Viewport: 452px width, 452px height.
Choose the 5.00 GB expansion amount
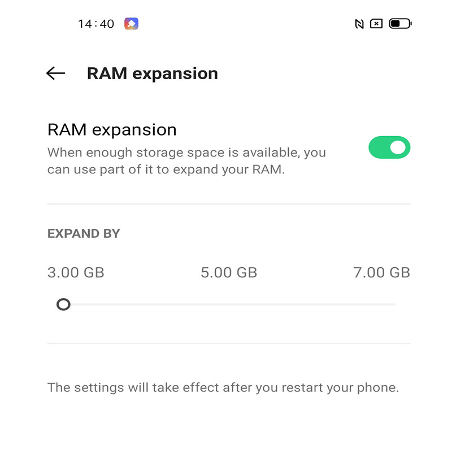pos(229,272)
